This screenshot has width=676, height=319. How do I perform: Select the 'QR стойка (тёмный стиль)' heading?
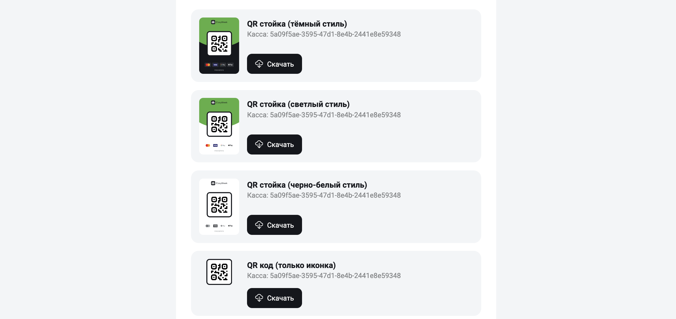(297, 24)
